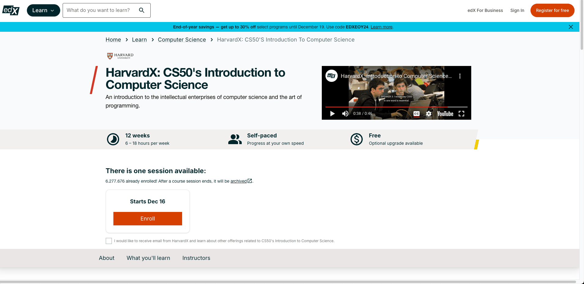
Task: Click the edX logo
Action: (x=11, y=10)
